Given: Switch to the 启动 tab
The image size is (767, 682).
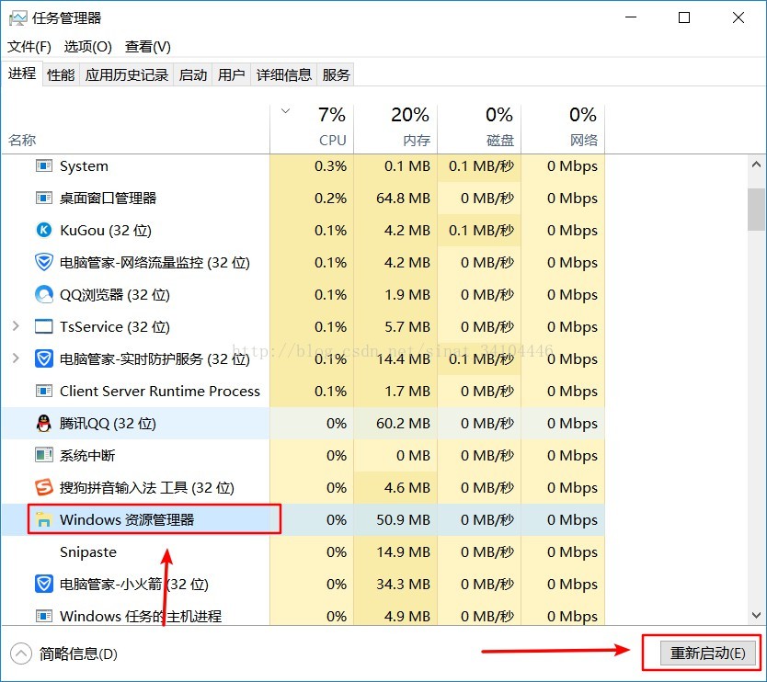Looking at the screenshot, I should [193, 74].
